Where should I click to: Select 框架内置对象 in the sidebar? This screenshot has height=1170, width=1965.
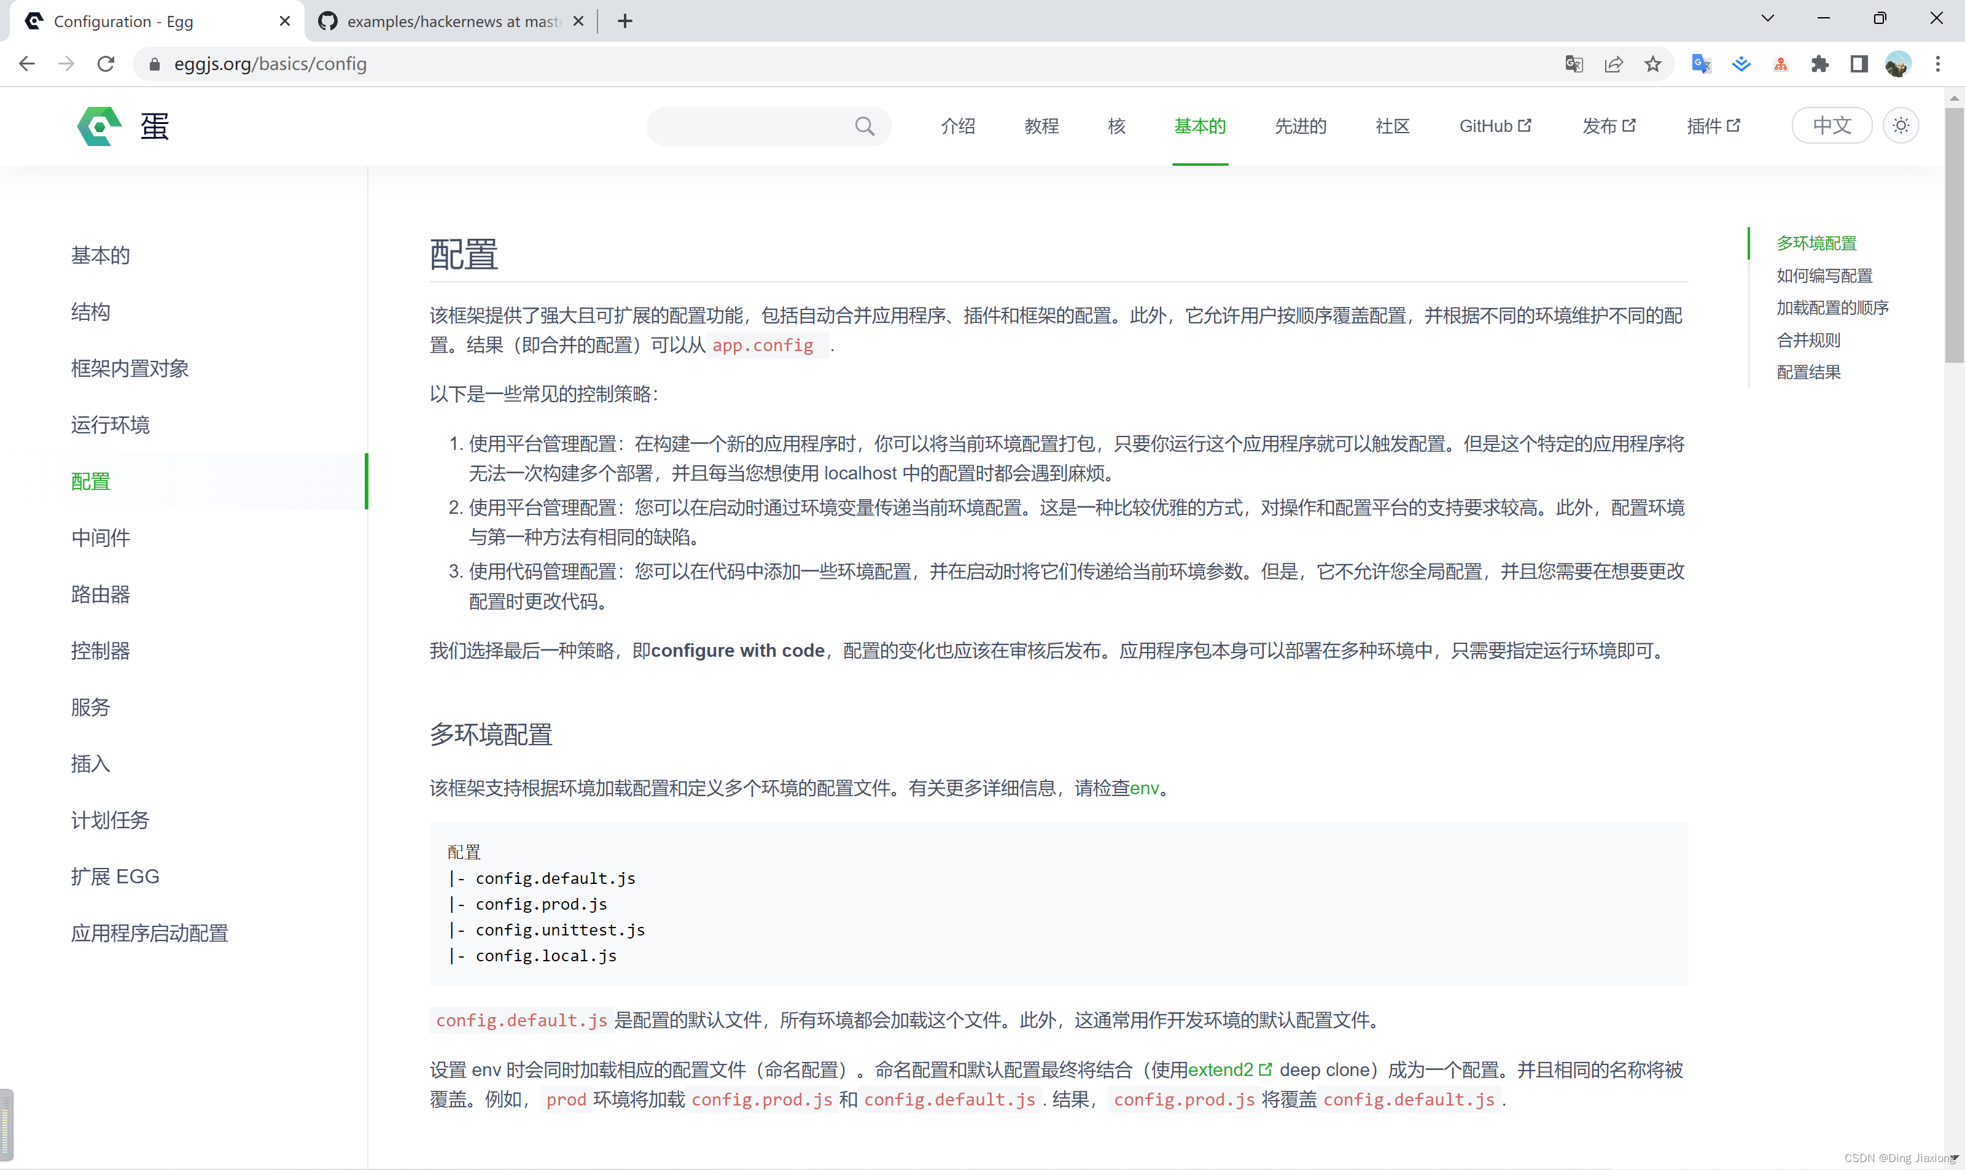(130, 368)
